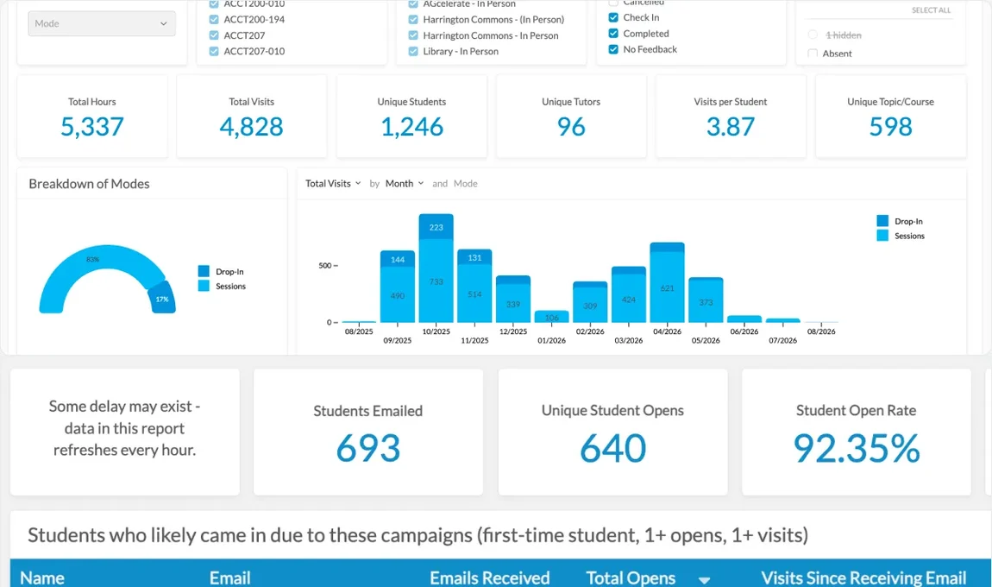Uncheck the ACCT207 course checkbox
Screen dimensions: 992x587
click(214, 35)
